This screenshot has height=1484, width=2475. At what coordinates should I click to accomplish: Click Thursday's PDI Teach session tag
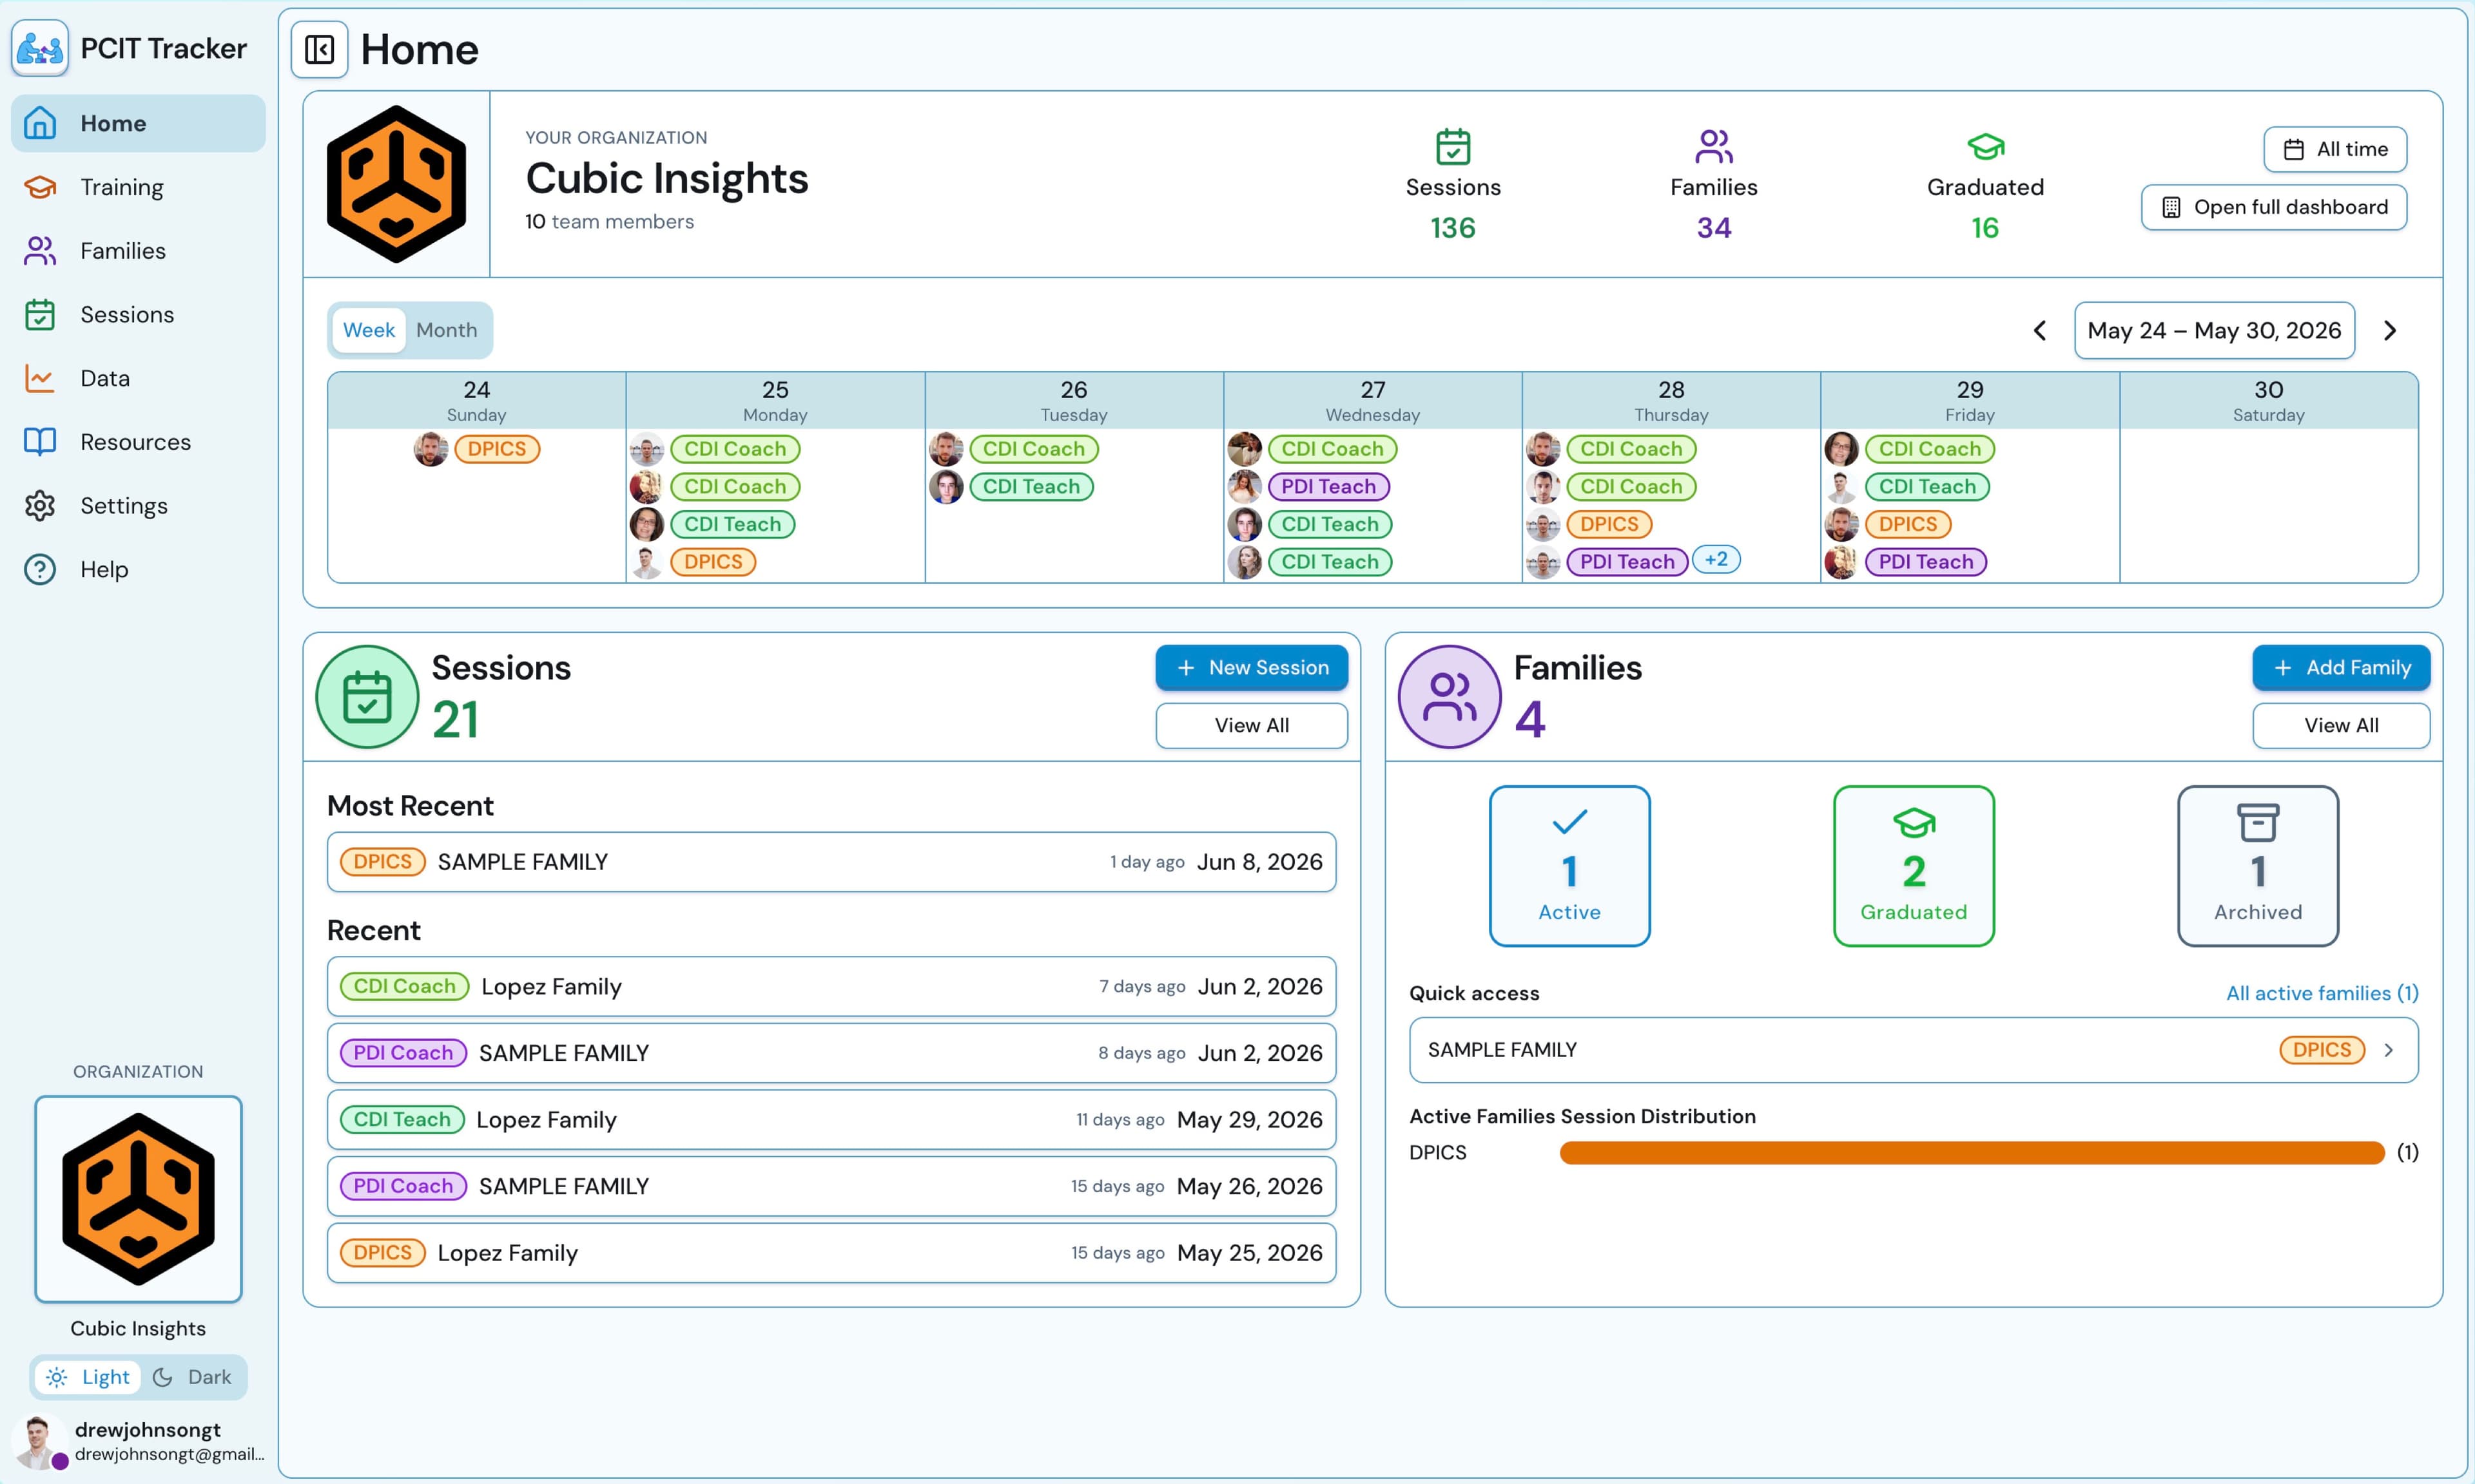1627,562
